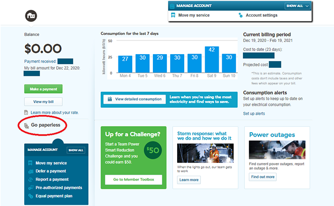Screen dimensions: 334x206
Task: Click the Saturday 42 kWh consumption bar
Action: point(212,60)
